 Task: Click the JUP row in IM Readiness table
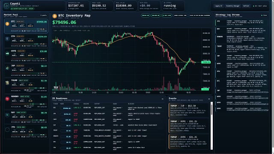[108, 125]
